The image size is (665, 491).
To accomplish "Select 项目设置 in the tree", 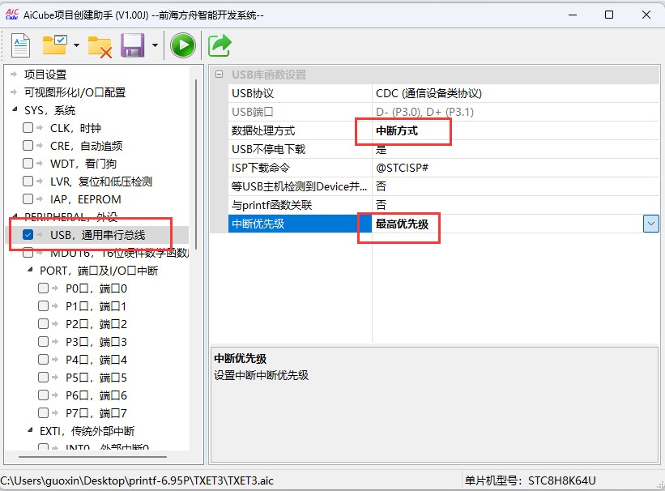I will (45, 75).
